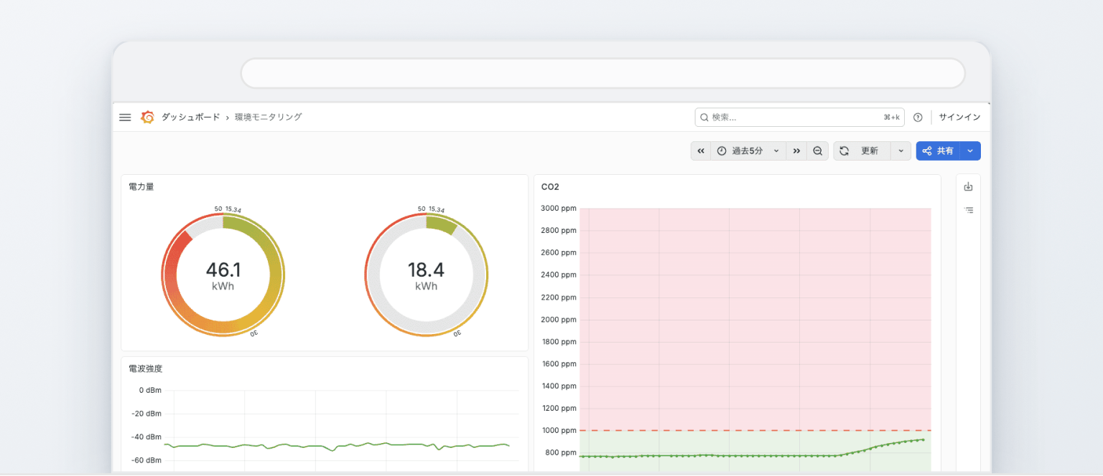Screen dimensions: 1103x476
Task: Click the clock icon in time picker
Action: pos(722,151)
